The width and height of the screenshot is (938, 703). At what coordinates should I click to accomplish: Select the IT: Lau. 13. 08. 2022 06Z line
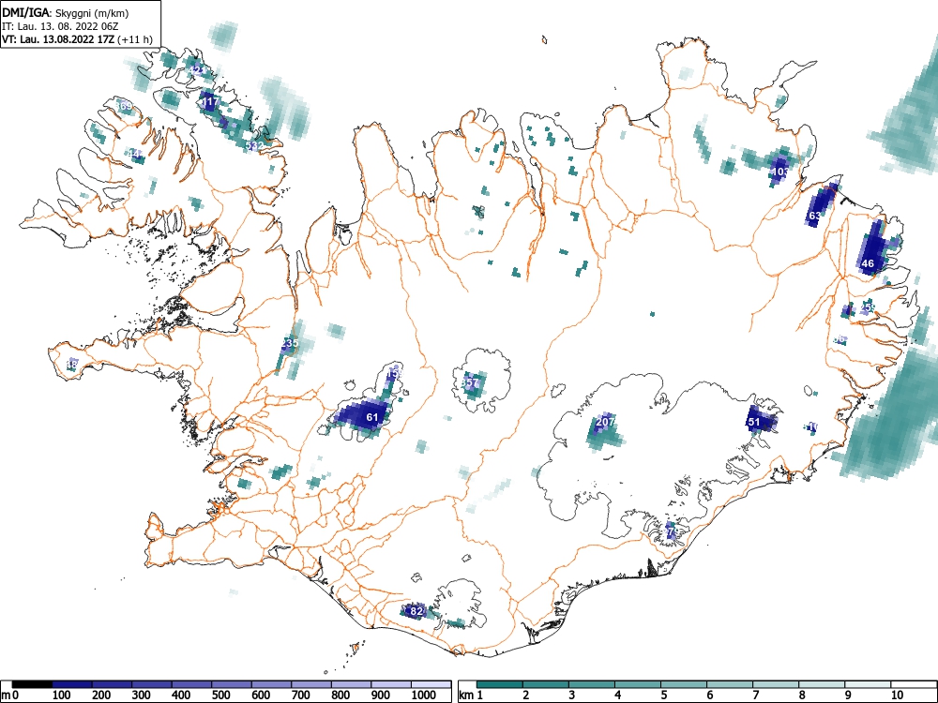click(60, 26)
